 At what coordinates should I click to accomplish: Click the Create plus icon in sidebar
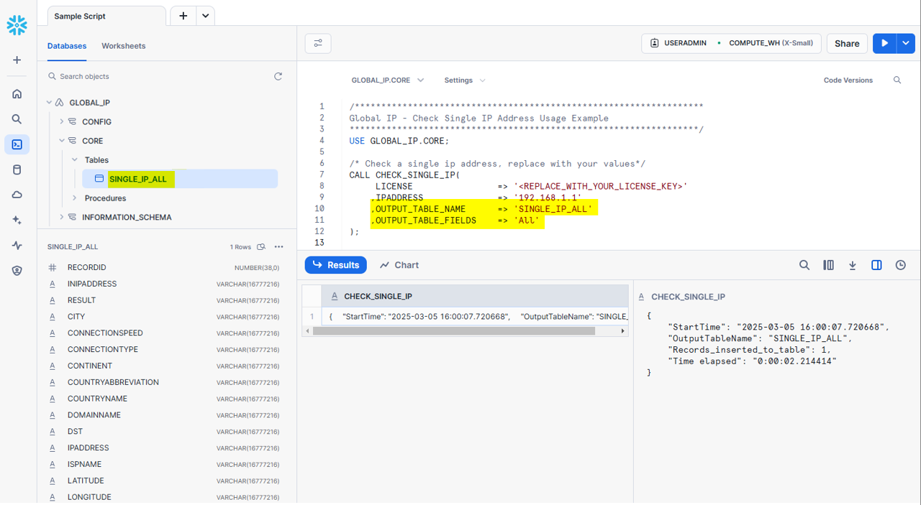[x=17, y=60]
